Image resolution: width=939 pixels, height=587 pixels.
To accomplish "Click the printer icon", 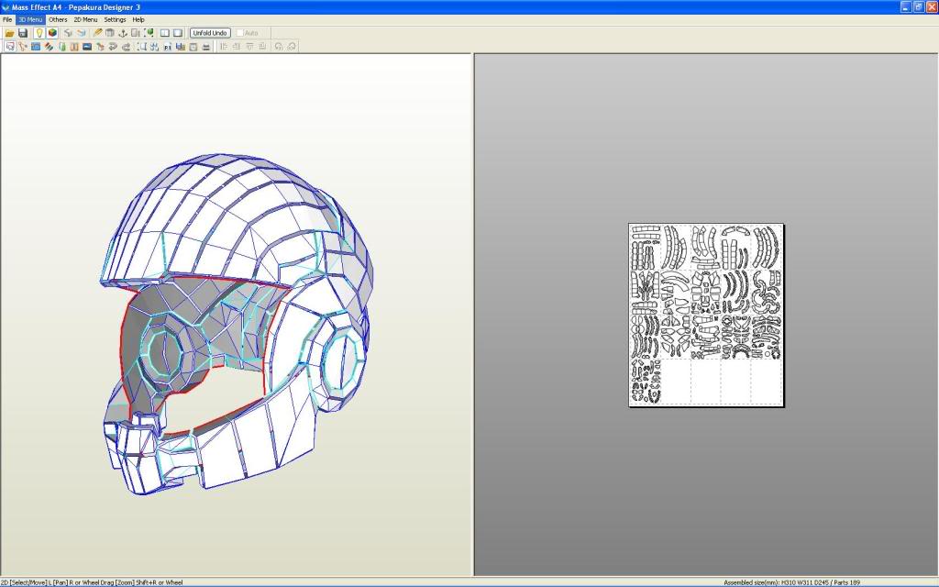I will (x=206, y=47).
